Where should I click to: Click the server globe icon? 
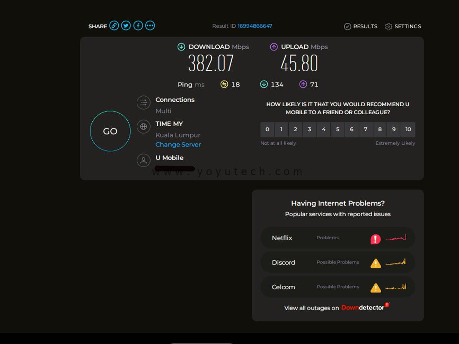(143, 127)
